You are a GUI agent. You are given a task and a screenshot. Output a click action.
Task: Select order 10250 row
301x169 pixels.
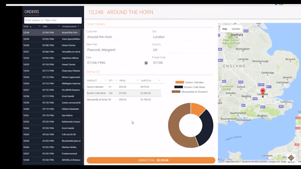point(52,45)
